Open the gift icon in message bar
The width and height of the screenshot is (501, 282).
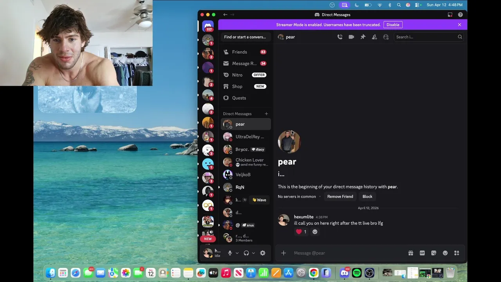point(411,253)
